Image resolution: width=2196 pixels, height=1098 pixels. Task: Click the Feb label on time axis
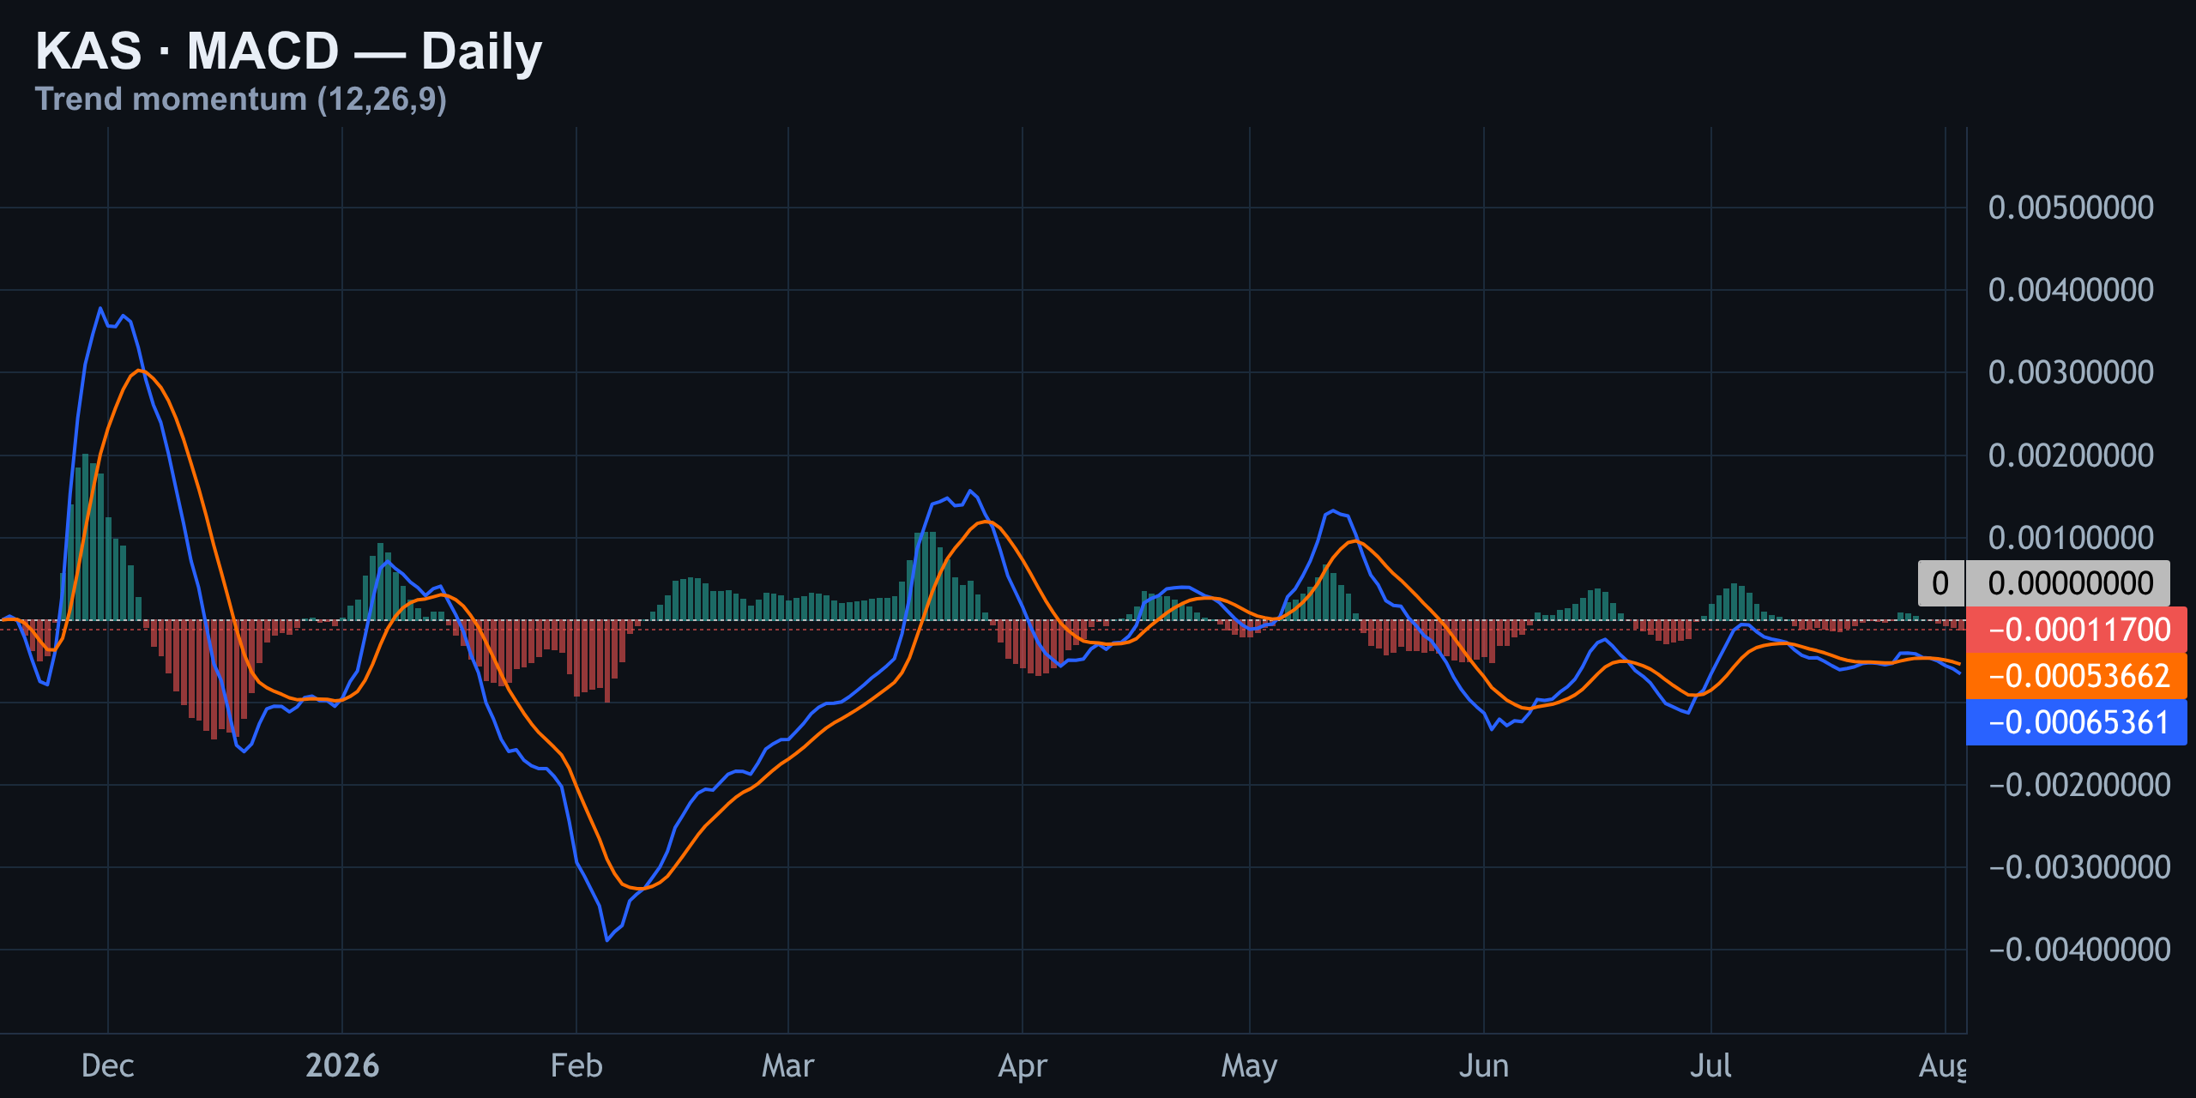(x=576, y=1066)
